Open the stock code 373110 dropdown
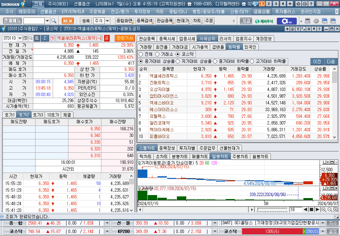 (20, 38)
